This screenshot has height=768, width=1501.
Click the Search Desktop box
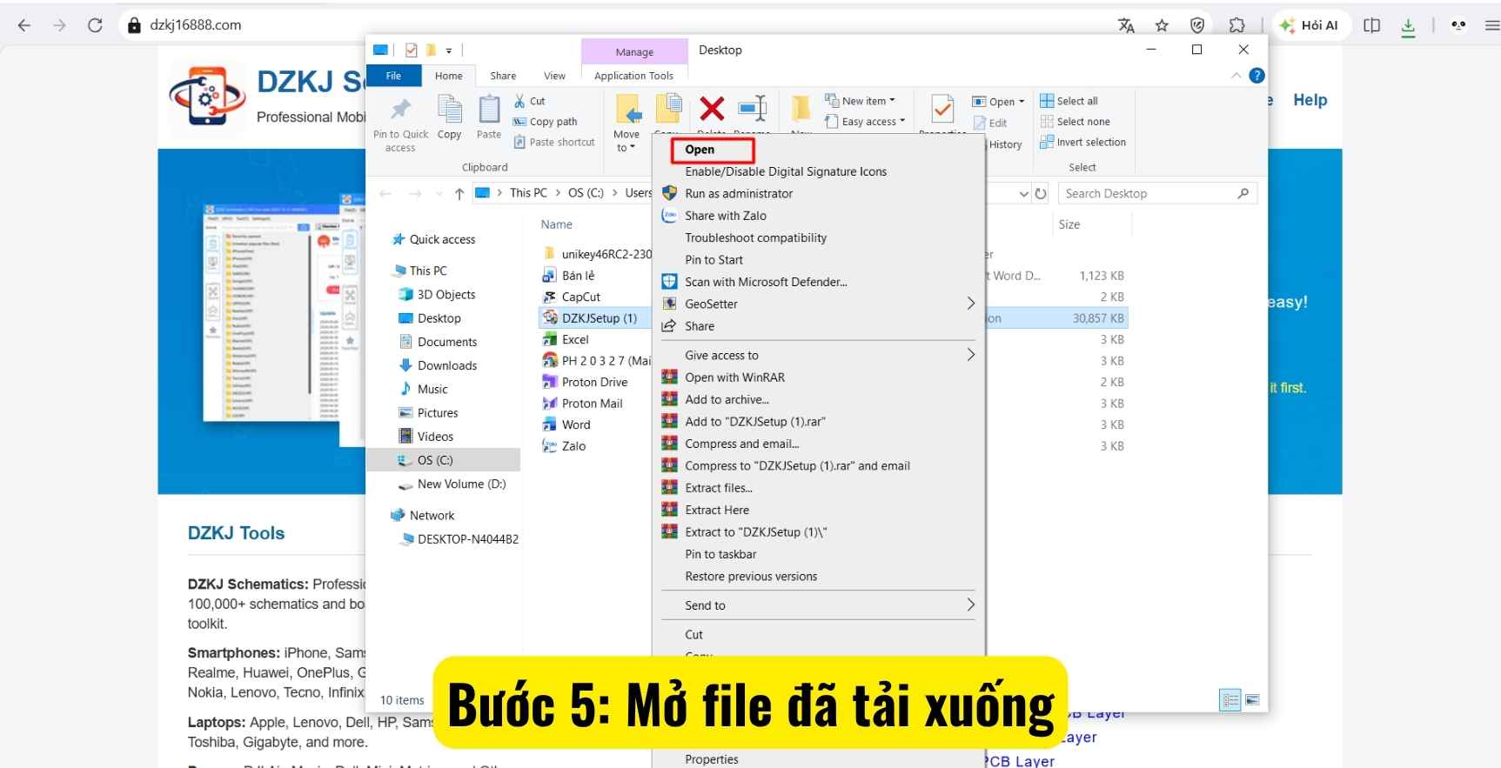1156,194
